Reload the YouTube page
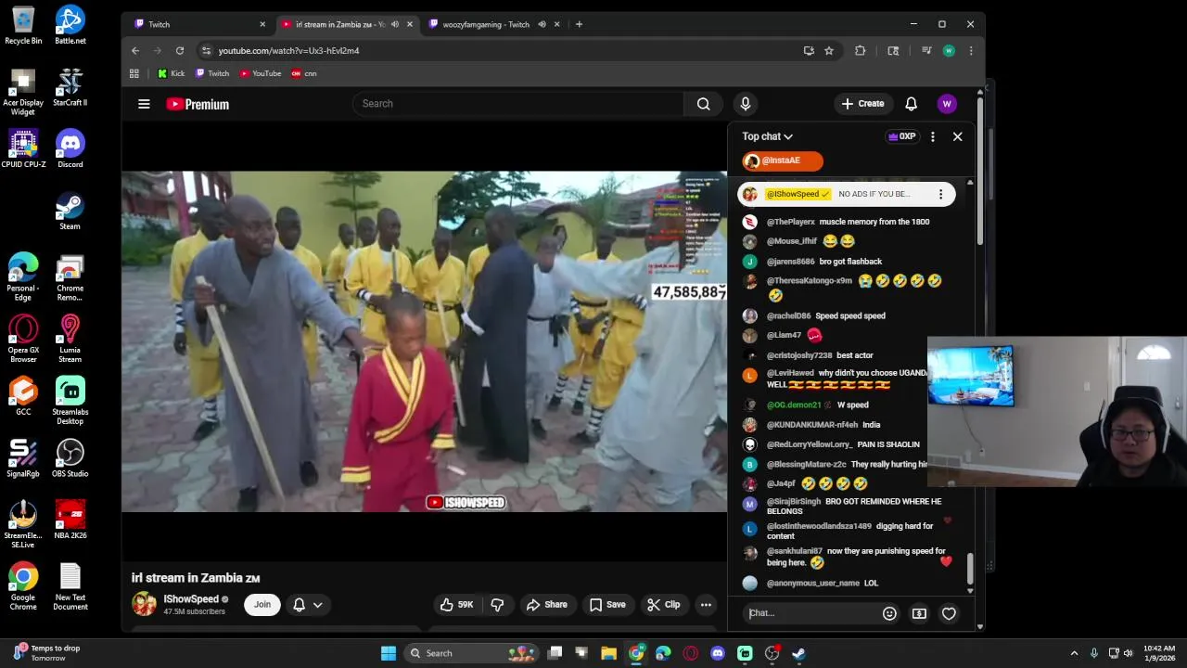This screenshot has width=1187, height=668. tap(180, 51)
